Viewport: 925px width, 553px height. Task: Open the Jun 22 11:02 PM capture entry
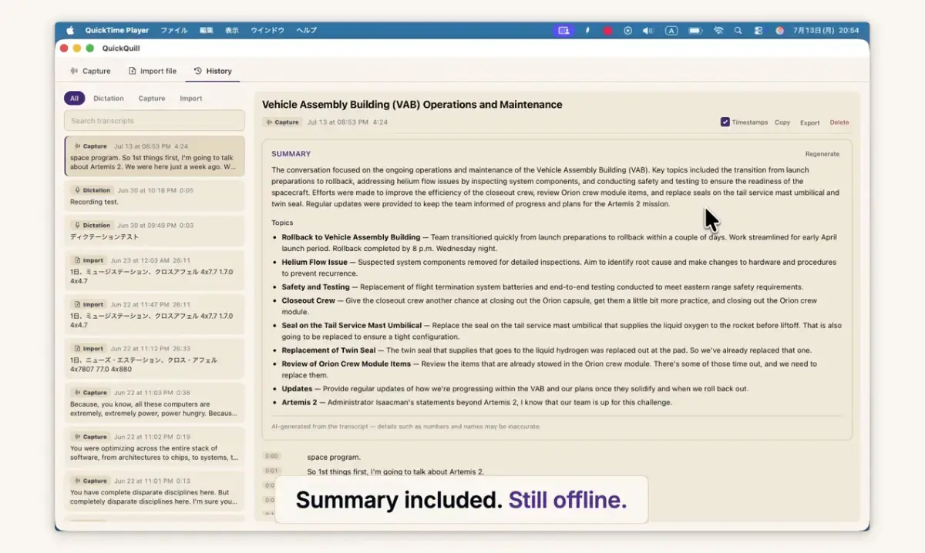coord(154,447)
